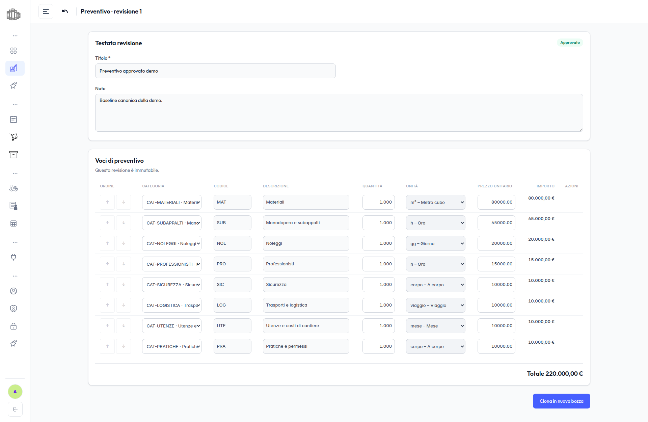This screenshot has height=422, width=648.
Task: Open the bottom star sparkle sidebar icon
Action: click(13, 344)
